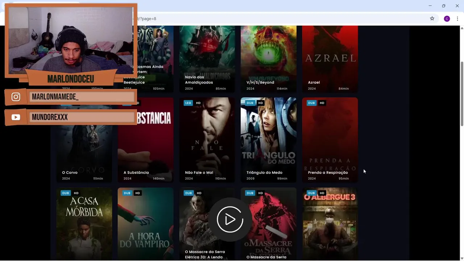Click the Instagram icon in the overlay
The image size is (464, 261).
(x=16, y=97)
